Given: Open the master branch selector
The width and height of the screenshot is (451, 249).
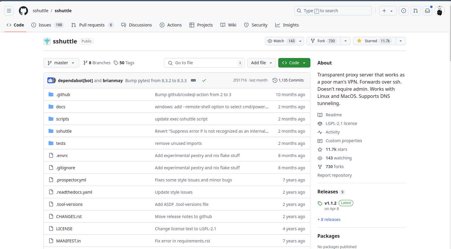Looking at the screenshot, I should [61, 63].
